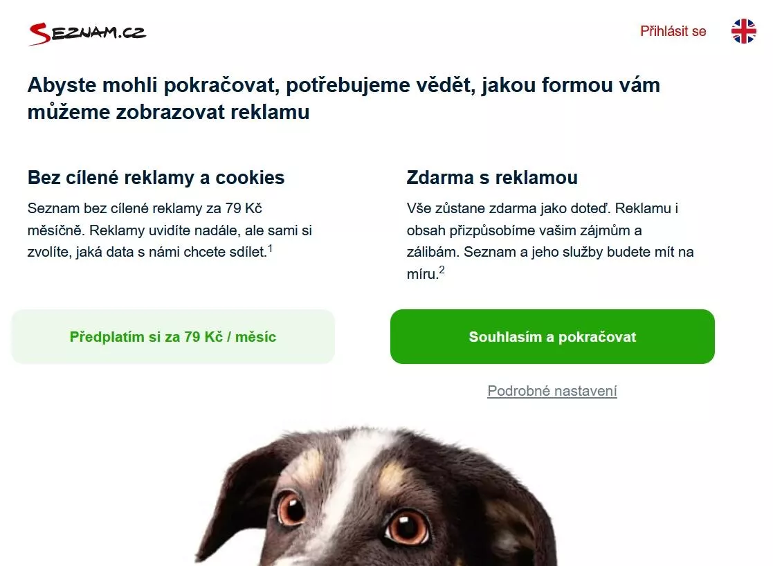Switch language via the UK flag icon

743,31
